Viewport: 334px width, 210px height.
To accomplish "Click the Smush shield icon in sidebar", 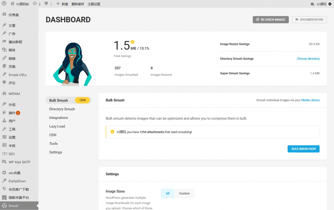I will click(4, 206).
